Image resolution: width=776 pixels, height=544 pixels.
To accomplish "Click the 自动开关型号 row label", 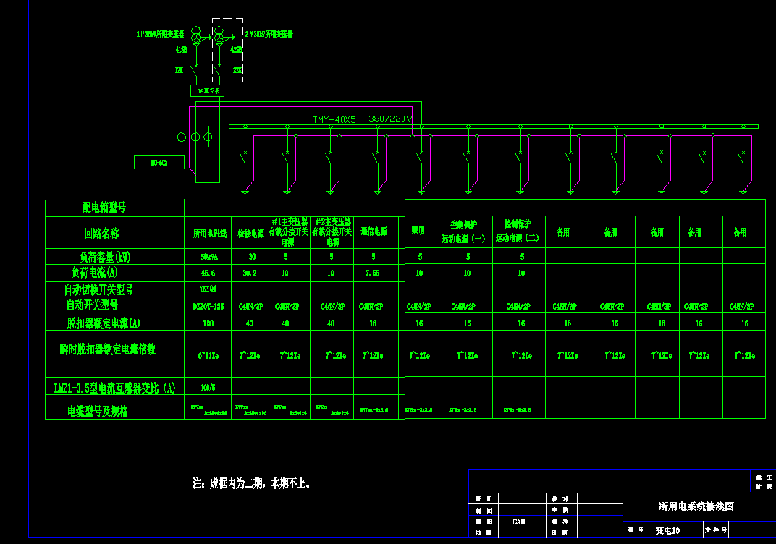I will point(92,305).
